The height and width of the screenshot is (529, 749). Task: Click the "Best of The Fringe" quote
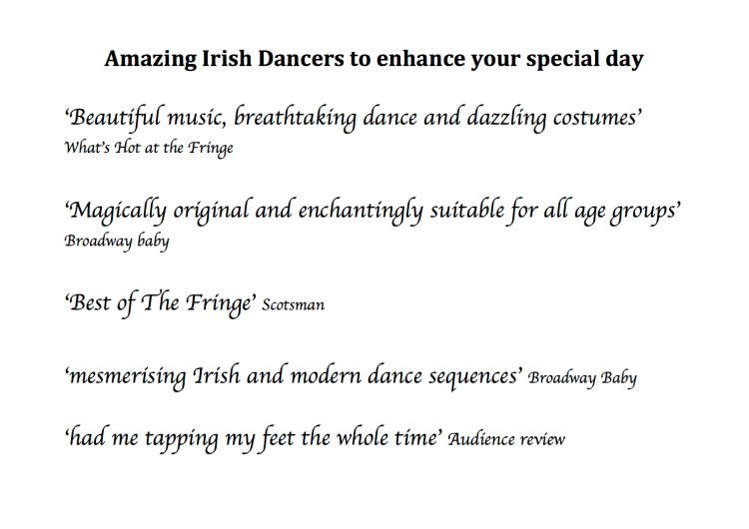pos(160,303)
